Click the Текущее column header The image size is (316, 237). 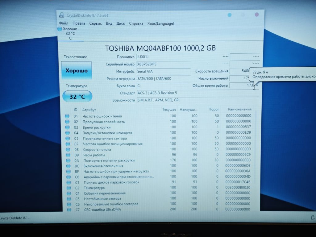169,110
